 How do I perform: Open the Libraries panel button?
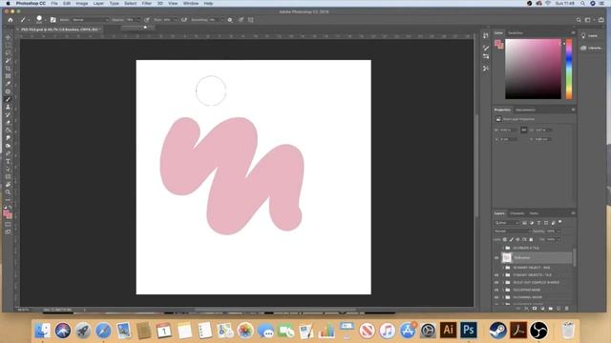[591, 49]
